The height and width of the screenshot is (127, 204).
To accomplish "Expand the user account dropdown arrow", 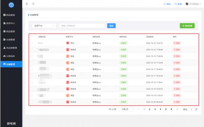I will pos(200,4).
